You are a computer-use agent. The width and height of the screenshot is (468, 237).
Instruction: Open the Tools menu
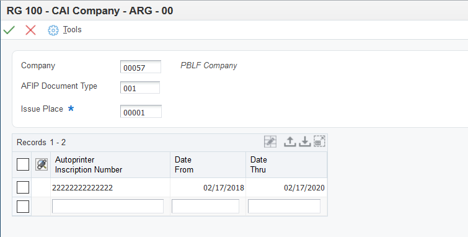pos(73,30)
